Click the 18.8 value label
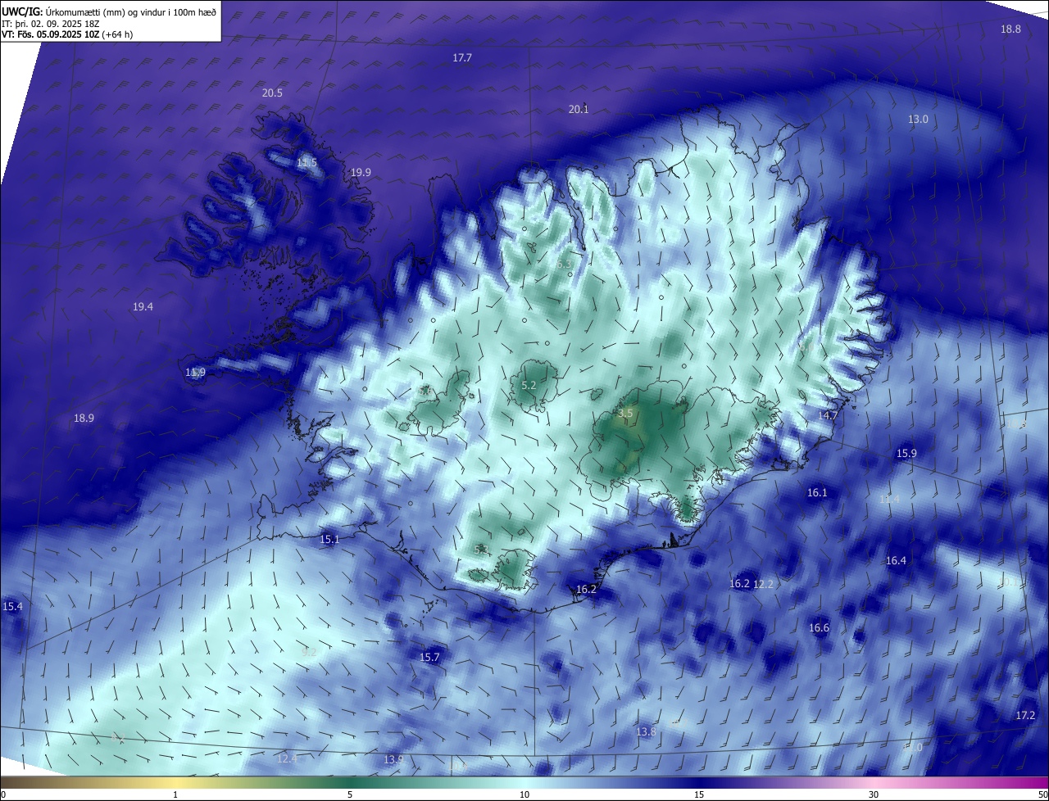Screen dimensions: 1049x801 pos(1010,29)
